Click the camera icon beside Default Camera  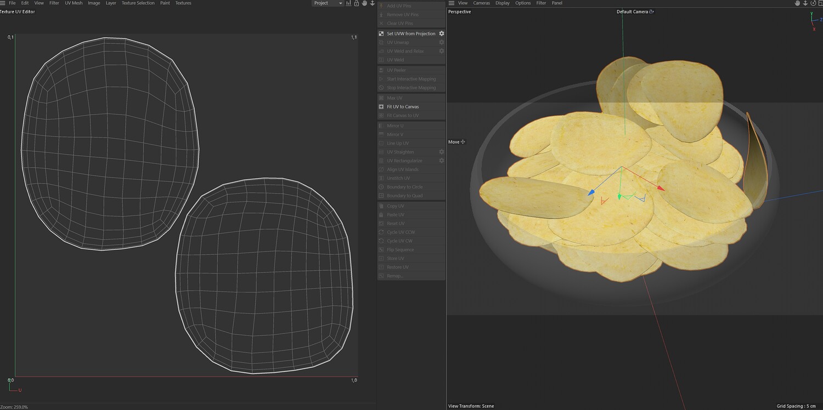coord(651,12)
